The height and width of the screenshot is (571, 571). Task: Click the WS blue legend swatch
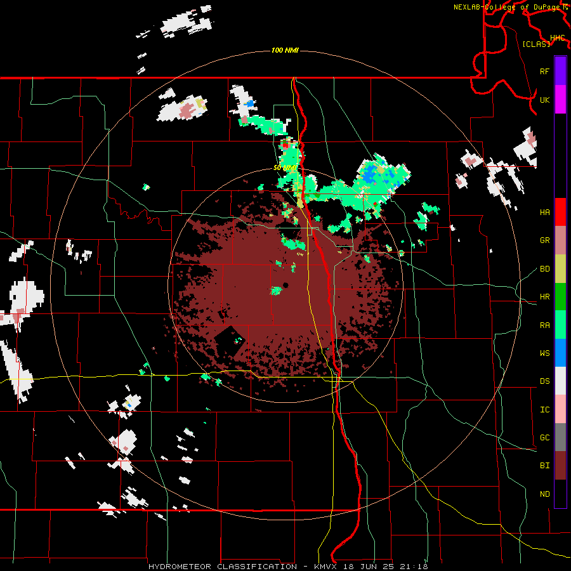click(x=560, y=353)
